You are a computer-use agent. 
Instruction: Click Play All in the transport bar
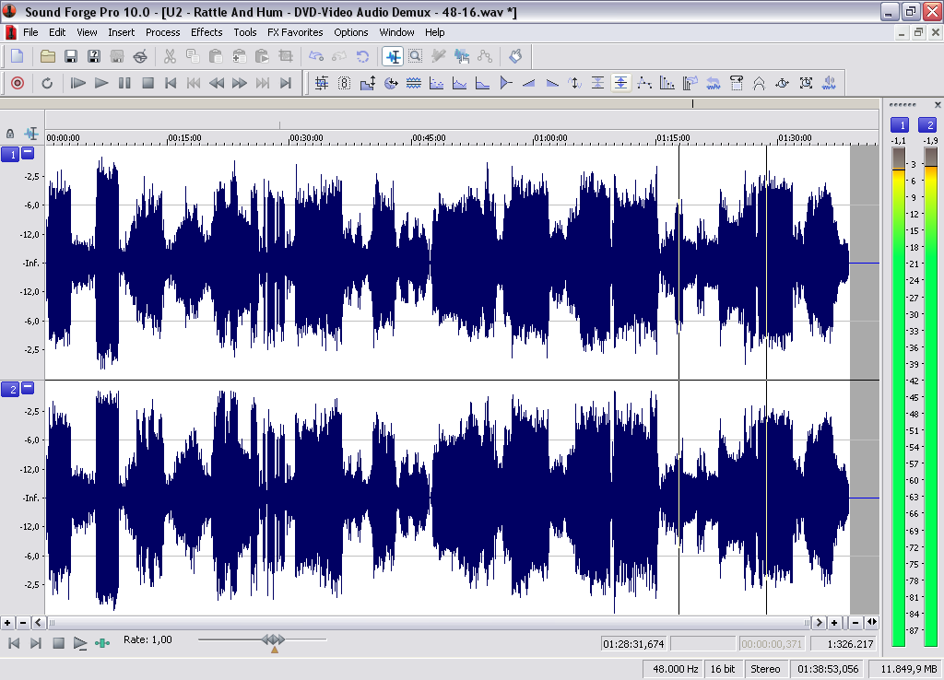tap(78, 83)
